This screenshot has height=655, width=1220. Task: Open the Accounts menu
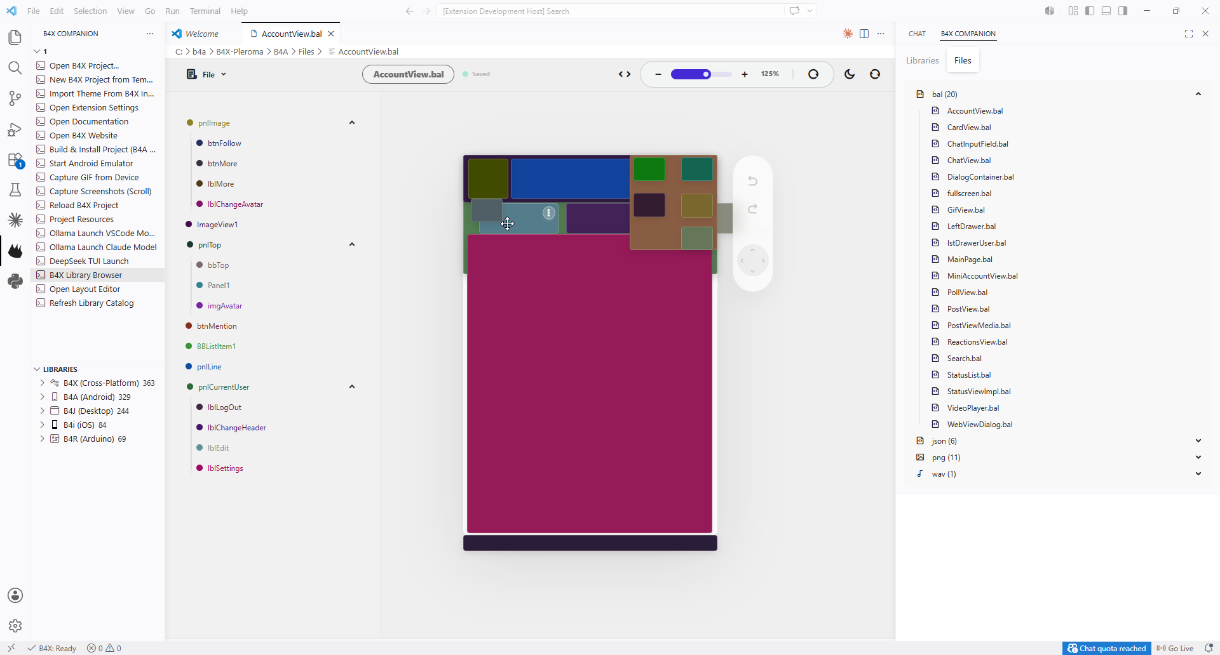point(15,595)
